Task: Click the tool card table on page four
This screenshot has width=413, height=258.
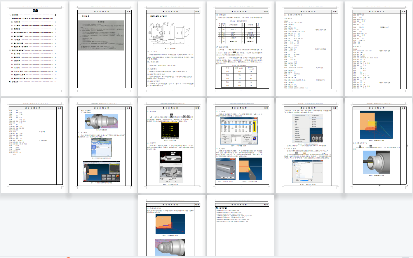Action: 239,33
